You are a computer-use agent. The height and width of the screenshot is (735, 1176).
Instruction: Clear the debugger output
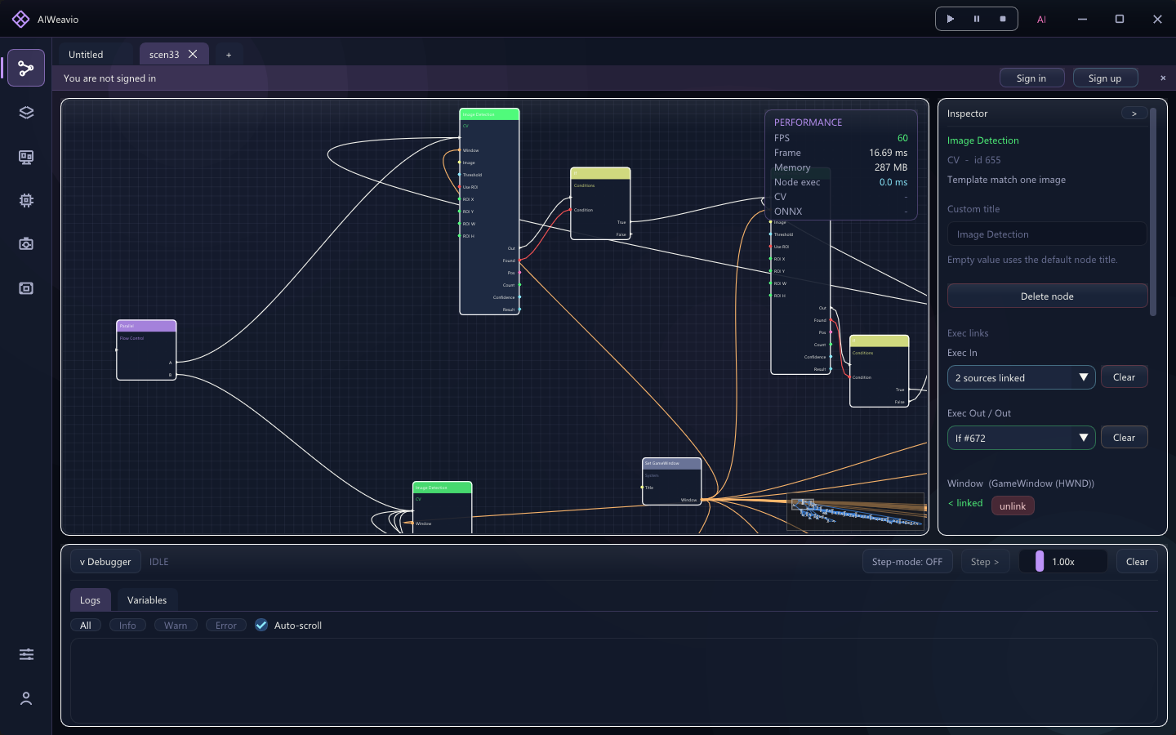[x=1137, y=562]
